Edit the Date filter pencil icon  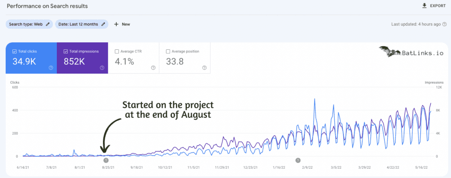pyautogui.click(x=103, y=24)
